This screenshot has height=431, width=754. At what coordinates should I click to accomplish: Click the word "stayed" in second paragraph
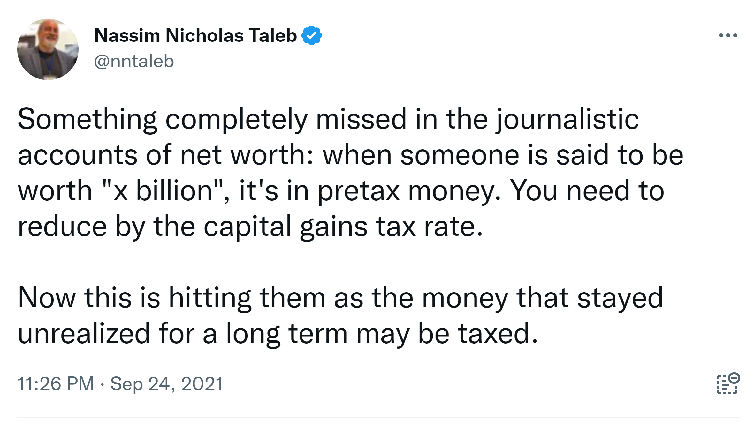point(620,298)
